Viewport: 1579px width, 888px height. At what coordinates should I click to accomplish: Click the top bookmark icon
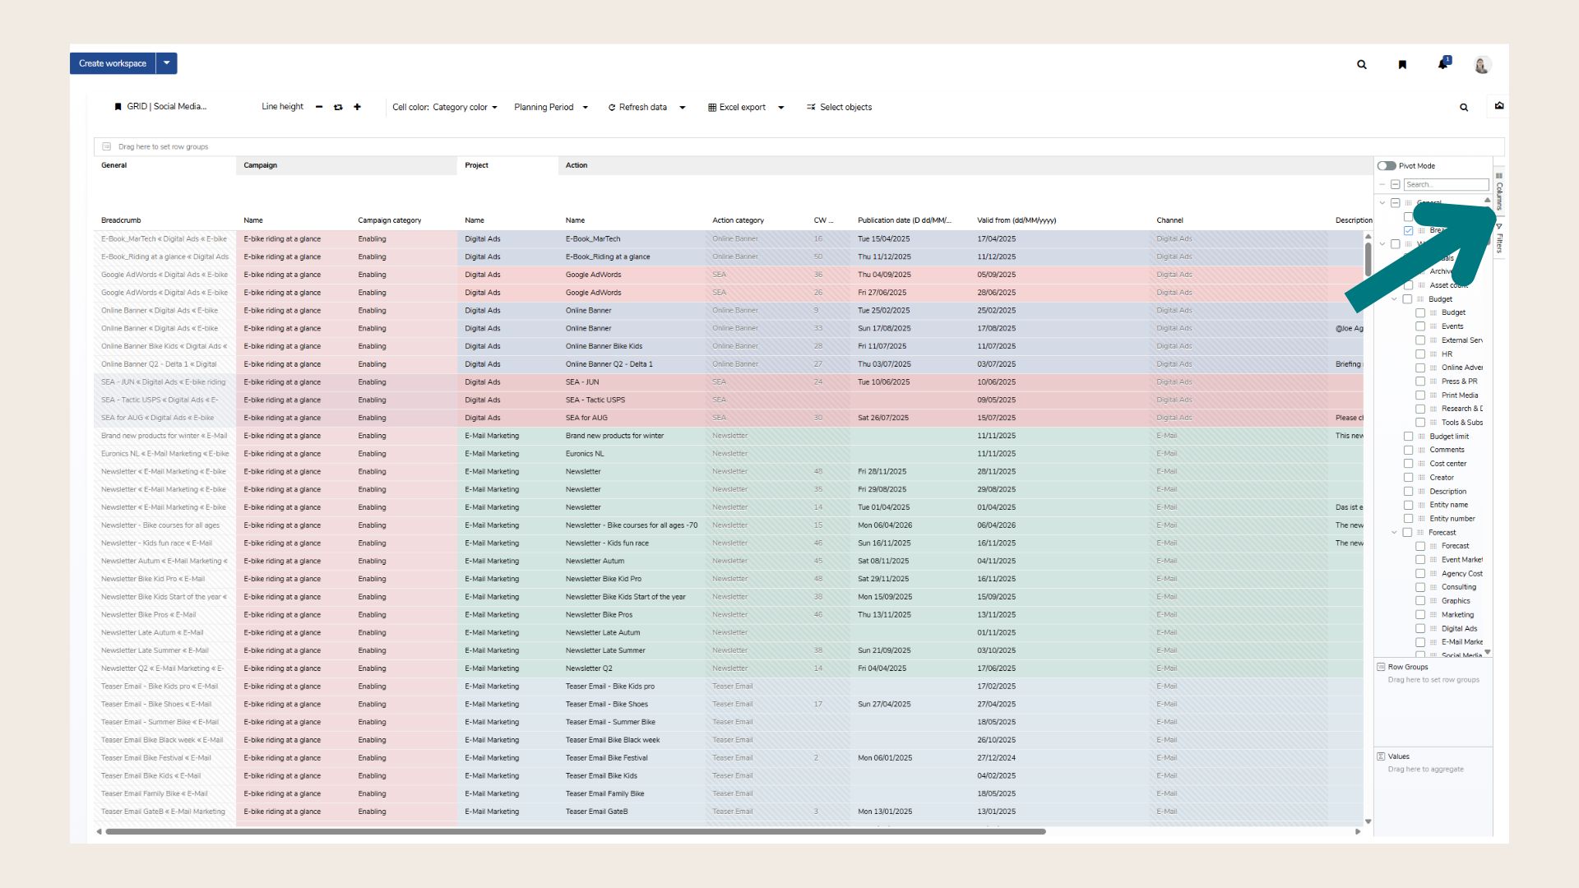coord(1402,64)
